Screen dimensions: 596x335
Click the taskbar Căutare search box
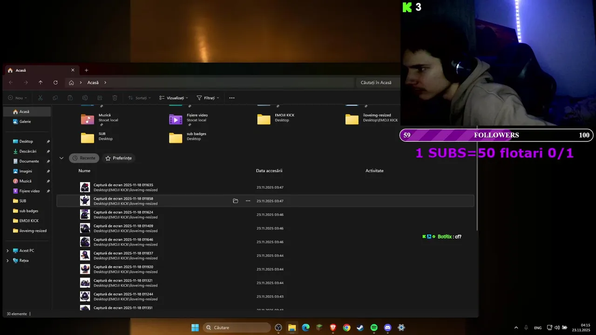coord(237,328)
